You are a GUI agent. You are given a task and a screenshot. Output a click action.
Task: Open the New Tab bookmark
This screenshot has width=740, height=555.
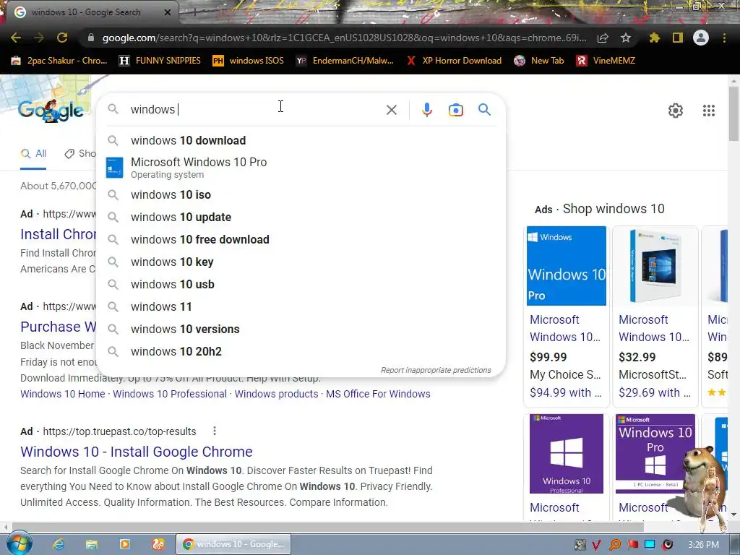(x=539, y=61)
